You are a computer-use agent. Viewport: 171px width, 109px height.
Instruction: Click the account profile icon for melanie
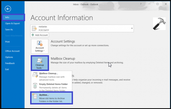pyautogui.click(x=35, y=28)
